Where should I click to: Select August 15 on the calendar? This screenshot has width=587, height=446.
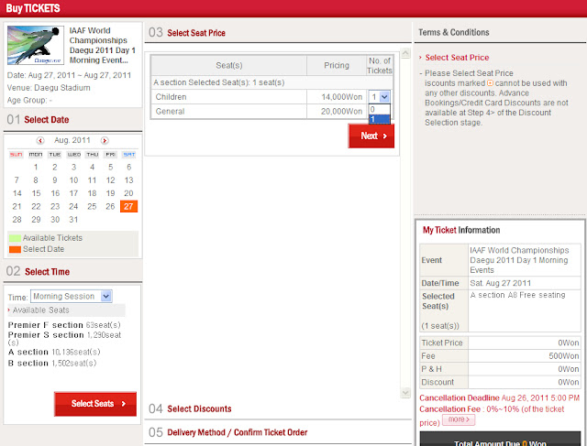point(36,193)
